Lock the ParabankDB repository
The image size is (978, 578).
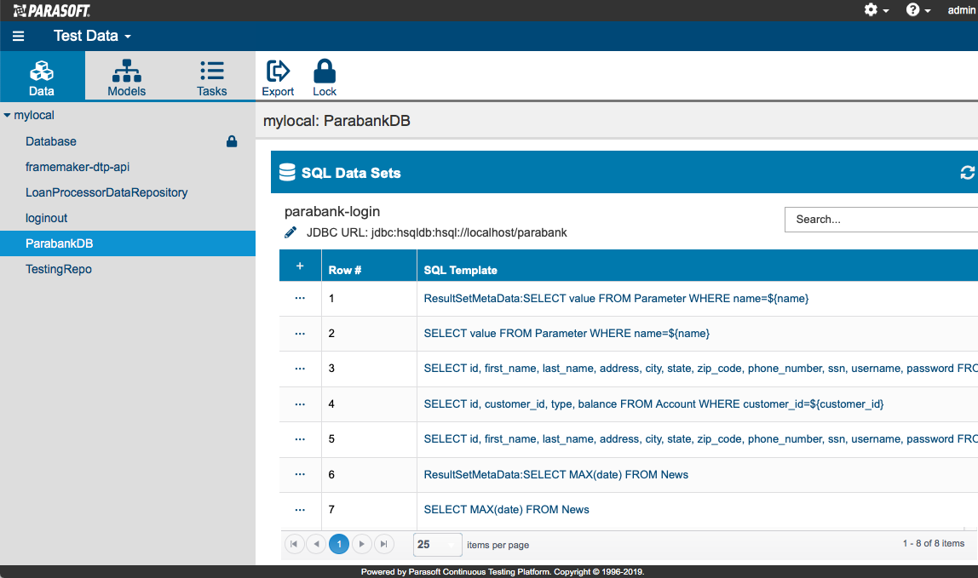click(x=325, y=78)
